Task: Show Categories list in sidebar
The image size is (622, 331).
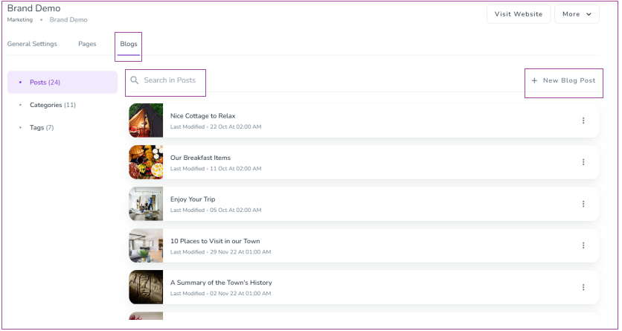Action: tap(52, 105)
